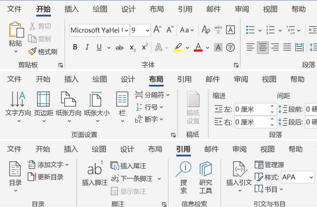This screenshot has width=317, height=207.
Task: Toggle center paragraph alignment
Action: [x=263, y=47]
